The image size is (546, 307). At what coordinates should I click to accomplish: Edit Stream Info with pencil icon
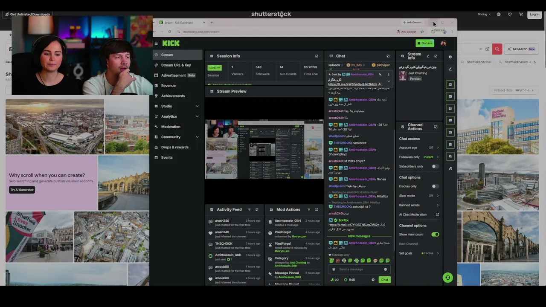click(x=428, y=56)
